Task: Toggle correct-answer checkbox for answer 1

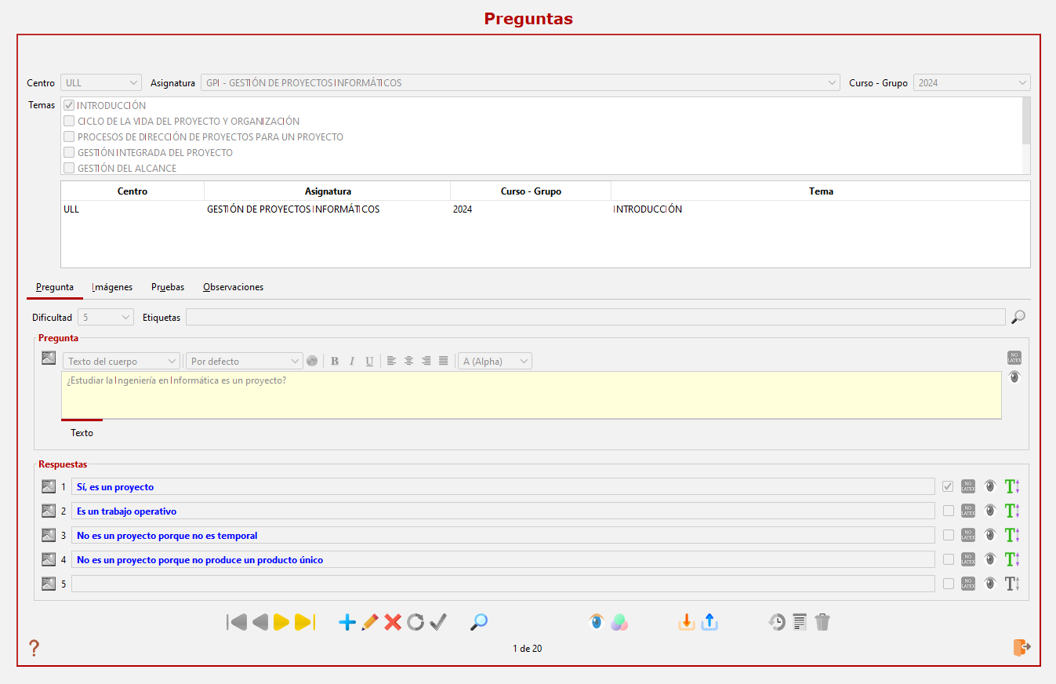Action: (949, 486)
